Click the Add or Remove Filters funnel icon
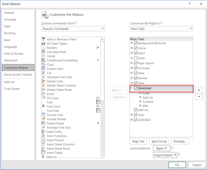 [x=43, y=39]
